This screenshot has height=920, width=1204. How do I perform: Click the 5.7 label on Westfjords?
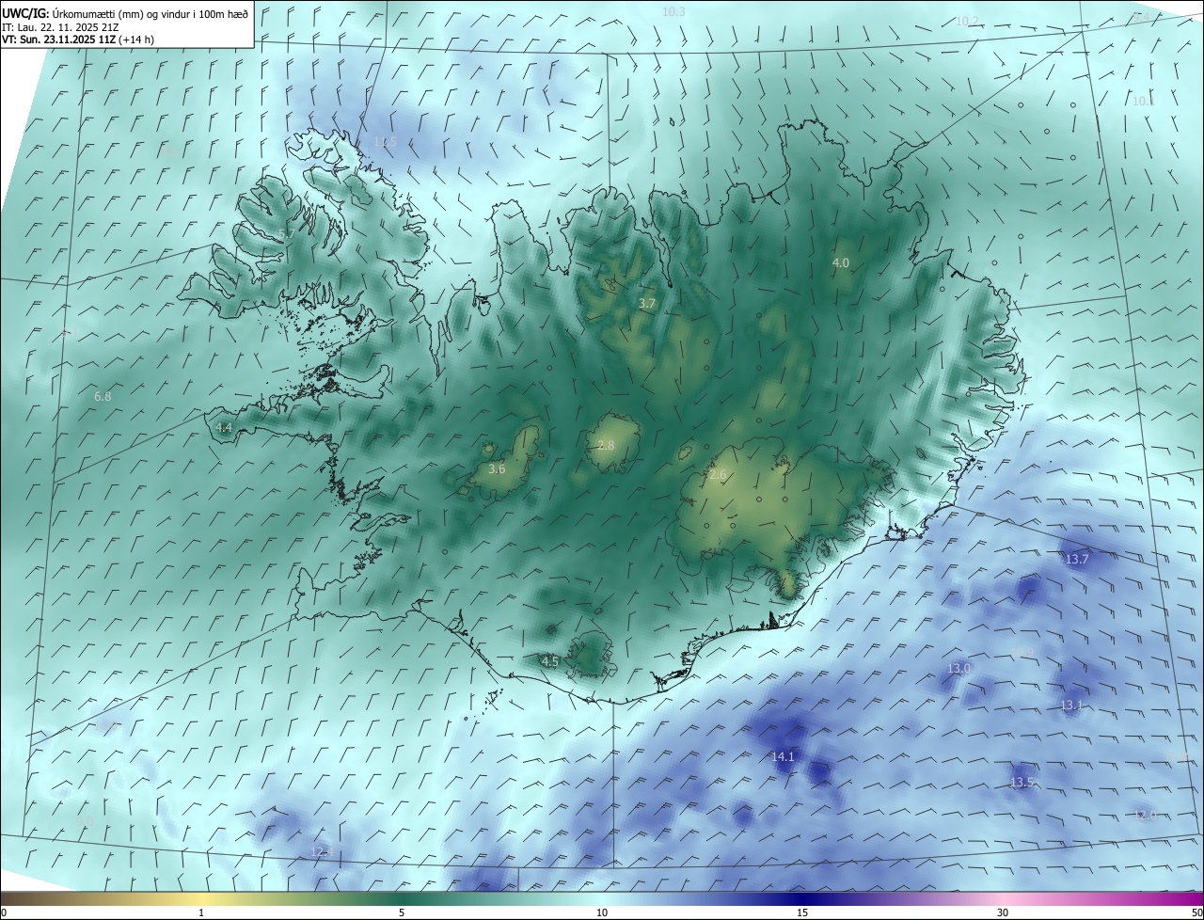pos(287,233)
